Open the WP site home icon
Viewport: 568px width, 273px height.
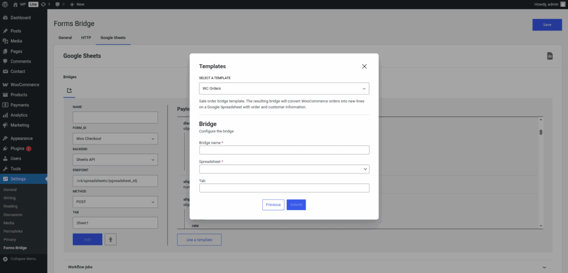(15, 4)
